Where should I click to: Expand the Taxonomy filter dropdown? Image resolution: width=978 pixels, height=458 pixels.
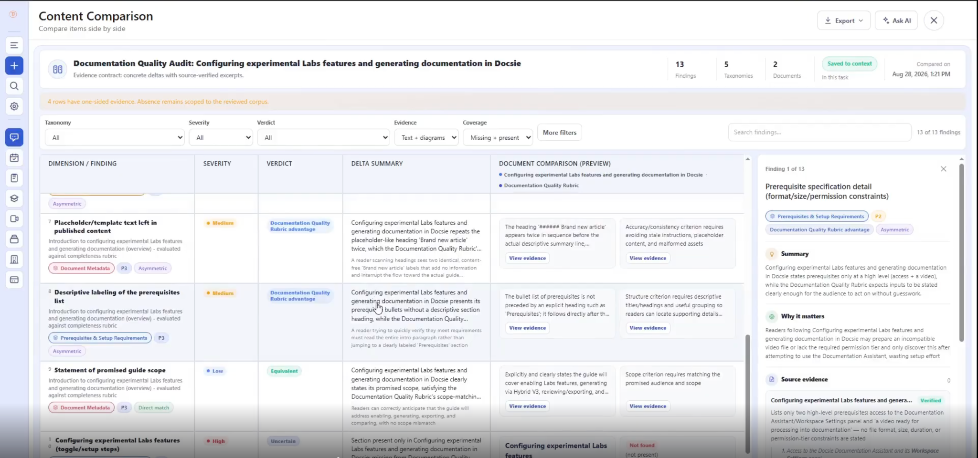[x=115, y=137]
